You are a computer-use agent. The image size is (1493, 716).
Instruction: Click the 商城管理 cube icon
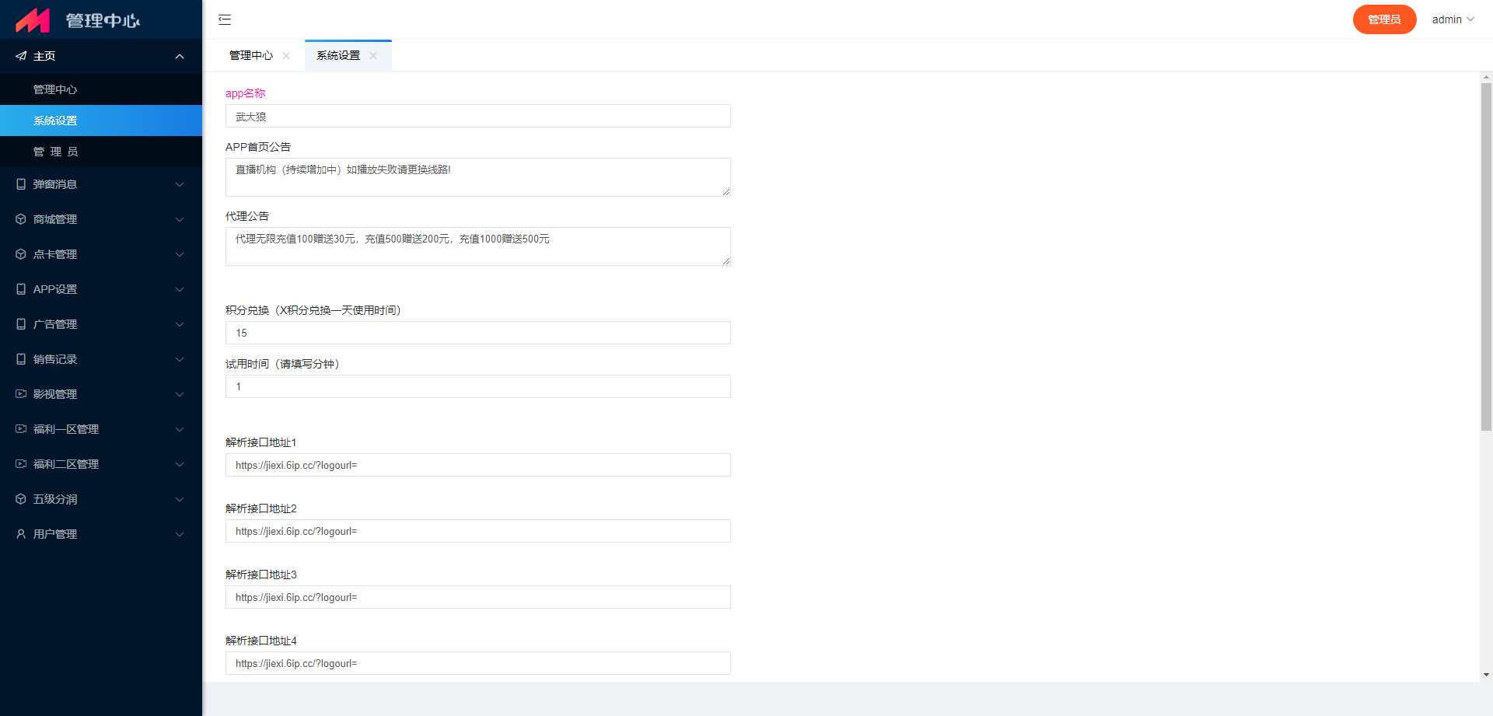click(21, 219)
